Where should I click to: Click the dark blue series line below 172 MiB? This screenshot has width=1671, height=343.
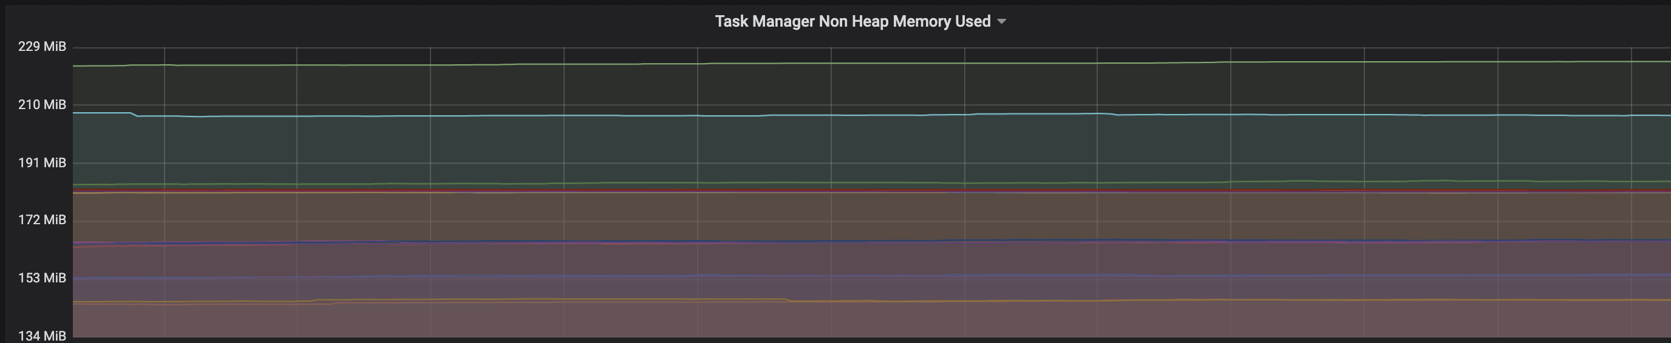843,241
